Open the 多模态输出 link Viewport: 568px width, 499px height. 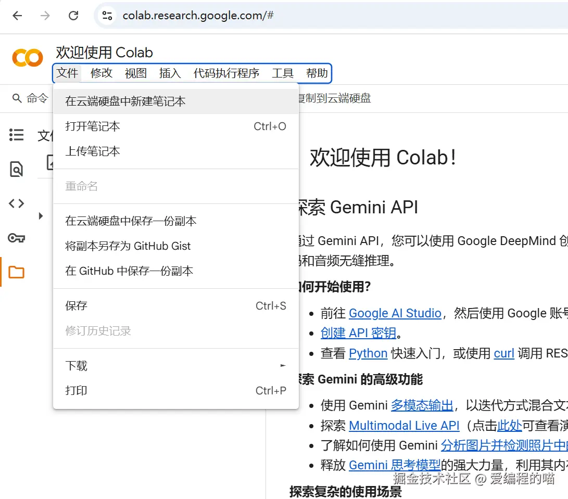click(x=422, y=405)
